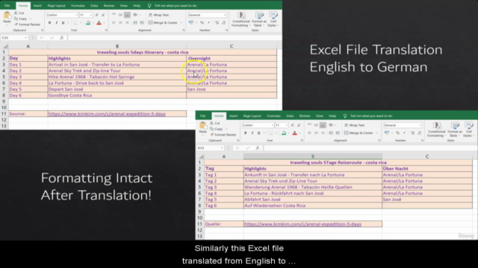Open Calibri font dropdown in top Excel window
Viewport: 478px width, 268px height.
76,15
